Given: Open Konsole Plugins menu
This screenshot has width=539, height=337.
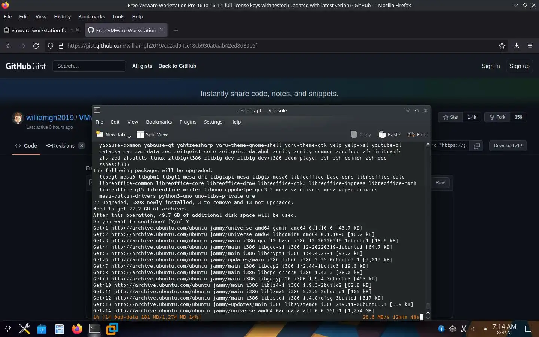Looking at the screenshot, I should pos(188,122).
